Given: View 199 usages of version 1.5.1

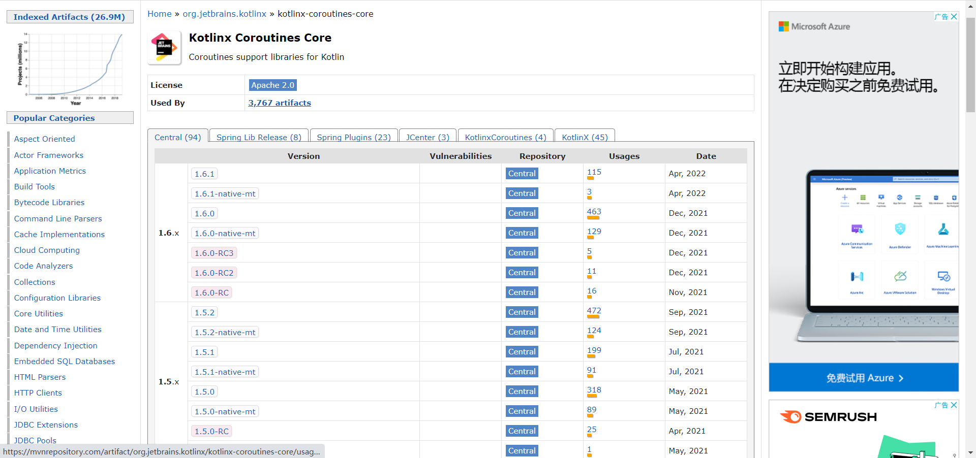Looking at the screenshot, I should point(594,350).
